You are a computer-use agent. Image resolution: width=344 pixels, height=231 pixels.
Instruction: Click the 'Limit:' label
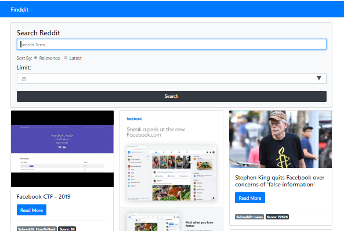[x=24, y=67]
